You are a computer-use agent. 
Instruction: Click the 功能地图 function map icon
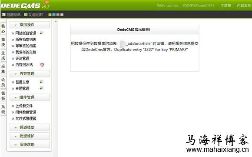tap(26, 15)
